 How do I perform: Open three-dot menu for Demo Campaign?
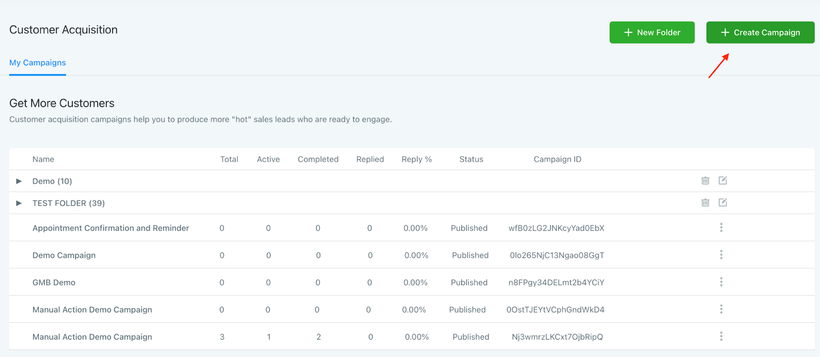(721, 255)
